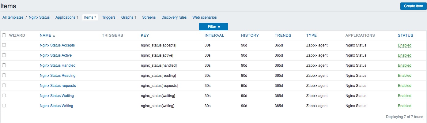Open the Nginx Status Accepts item
The width and height of the screenshot is (427, 123).
(57, 45)
